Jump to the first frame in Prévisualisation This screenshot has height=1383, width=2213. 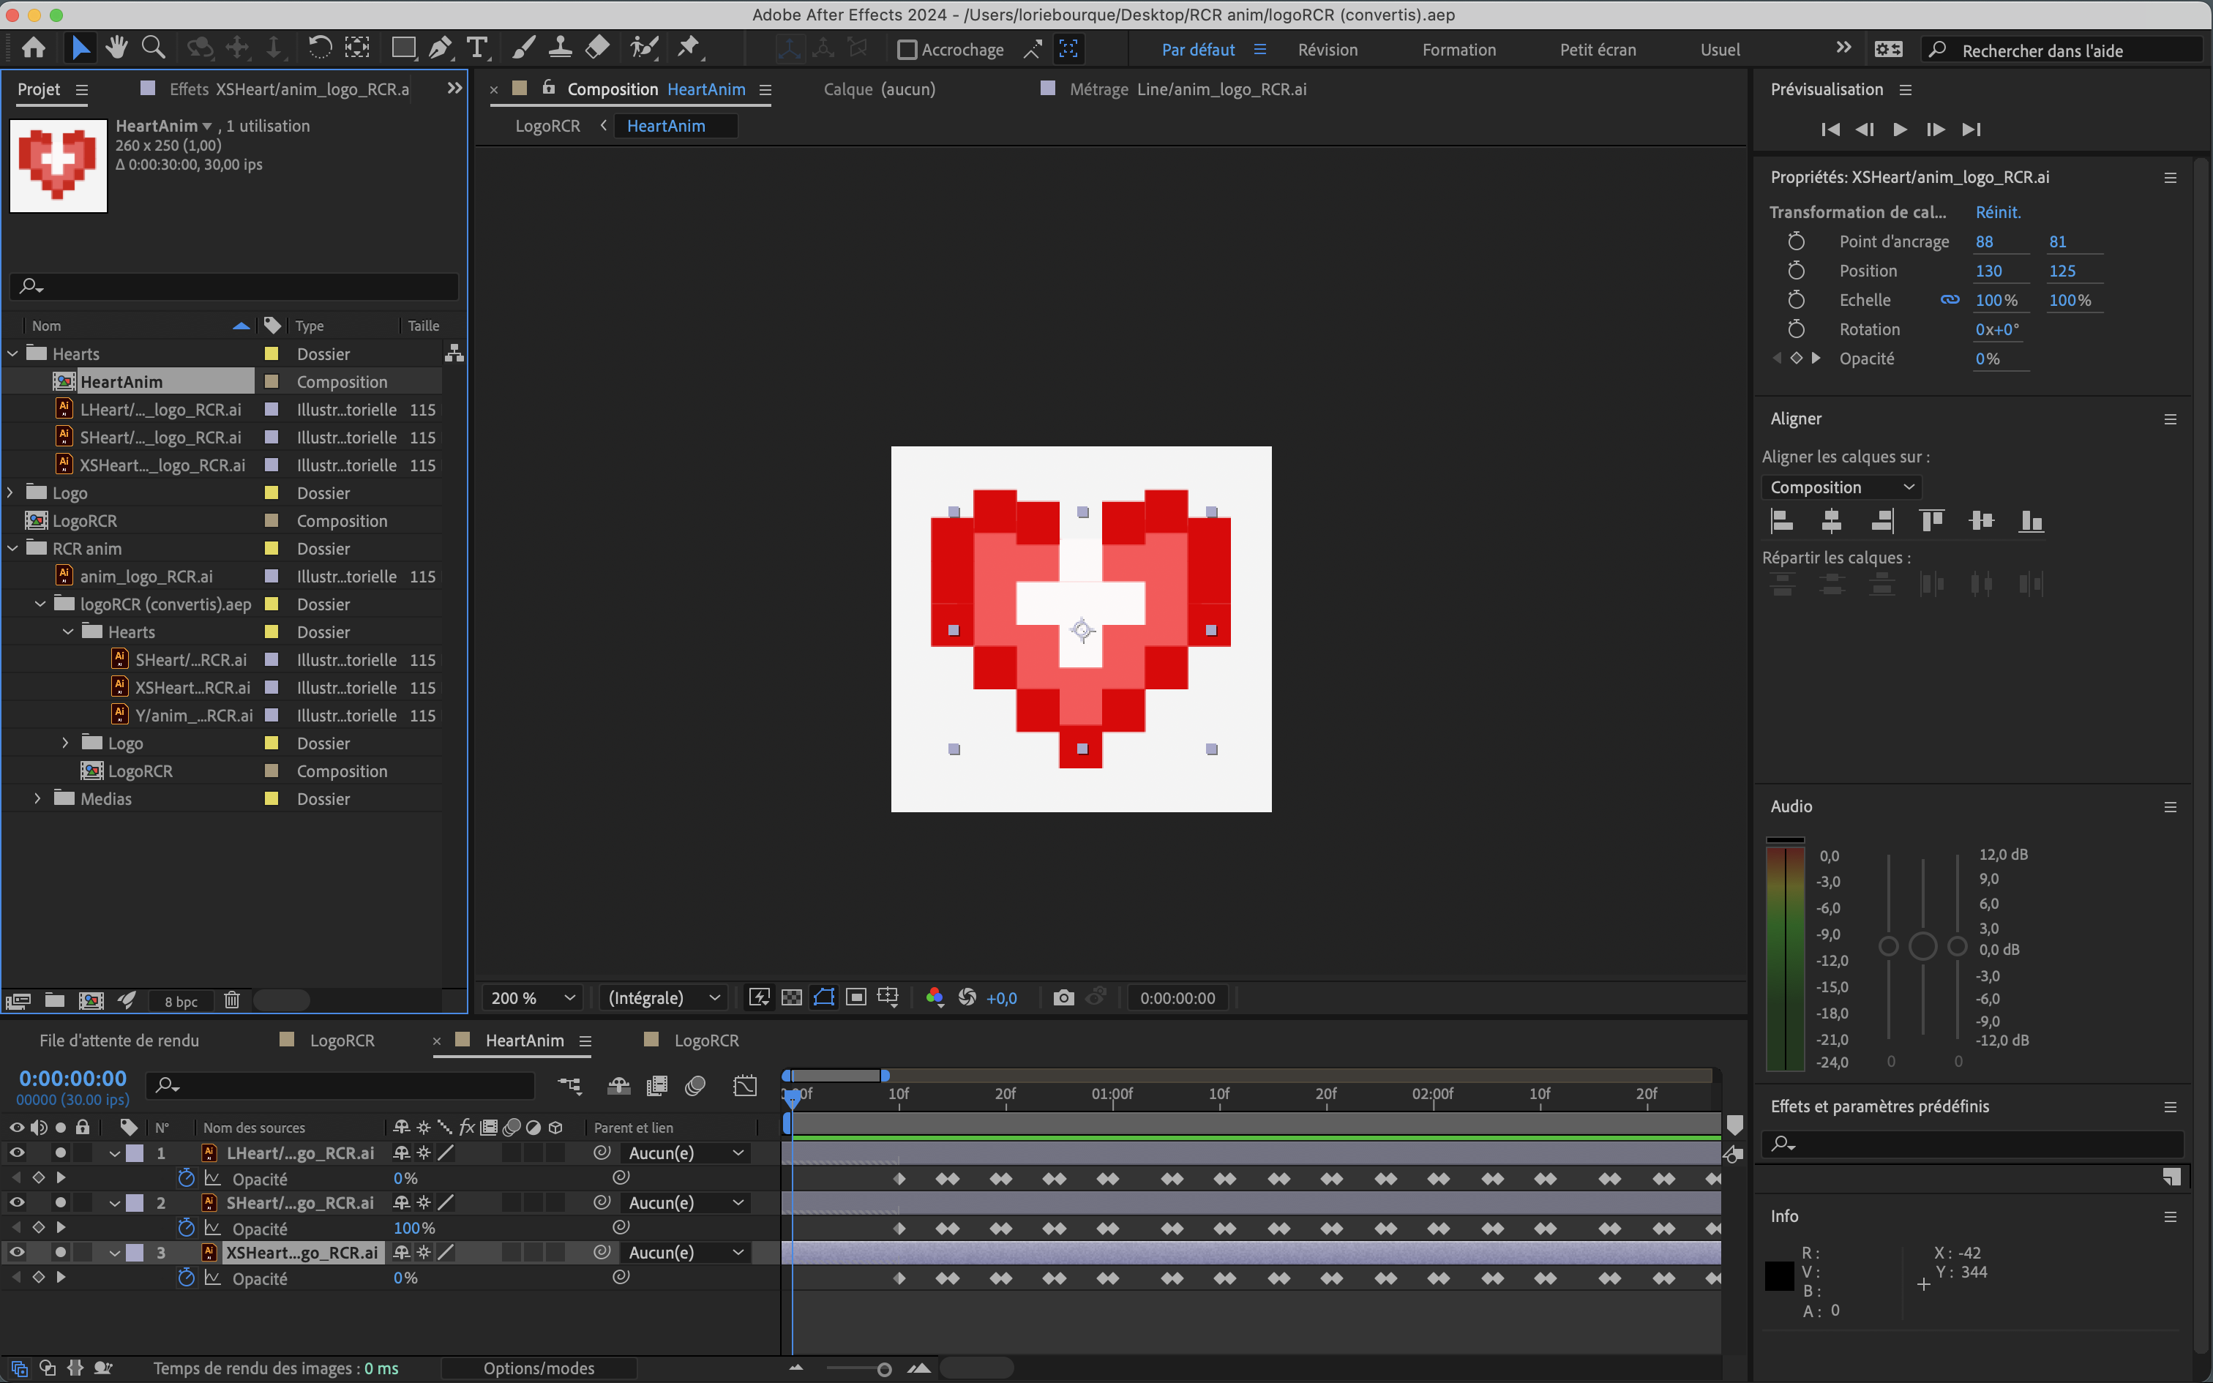[x=1830, y=130]
